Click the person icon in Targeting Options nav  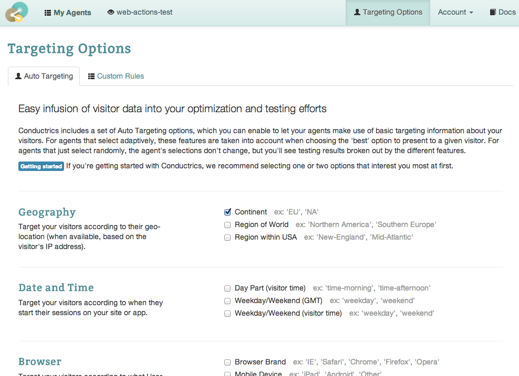(357, 12)
